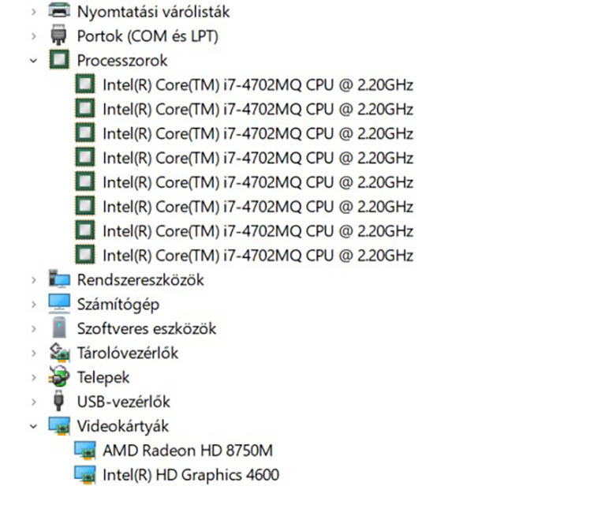Select the USB-vezérlők label
Image resolution: width=609 pixels, height=505 pixels.
click(x=124, y=402)
